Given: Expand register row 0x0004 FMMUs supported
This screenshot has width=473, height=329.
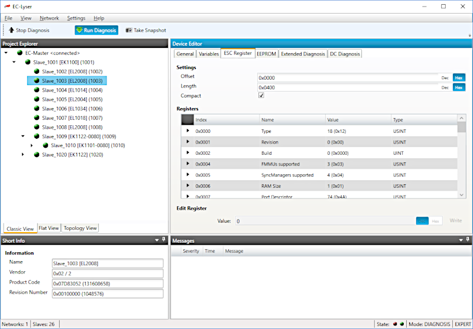Looking at the screenshot, I should click(x=188, y=164).
